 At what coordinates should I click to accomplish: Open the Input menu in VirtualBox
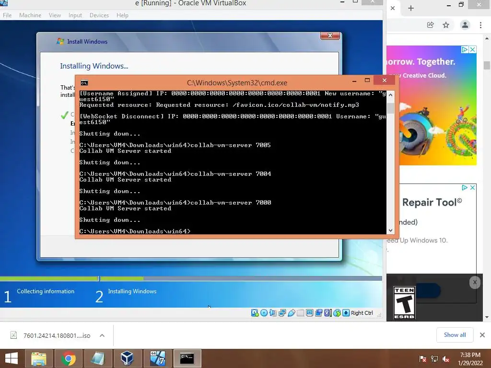coord(75,15)
